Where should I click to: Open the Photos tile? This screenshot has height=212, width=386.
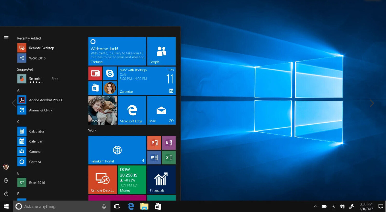(103, 110)
